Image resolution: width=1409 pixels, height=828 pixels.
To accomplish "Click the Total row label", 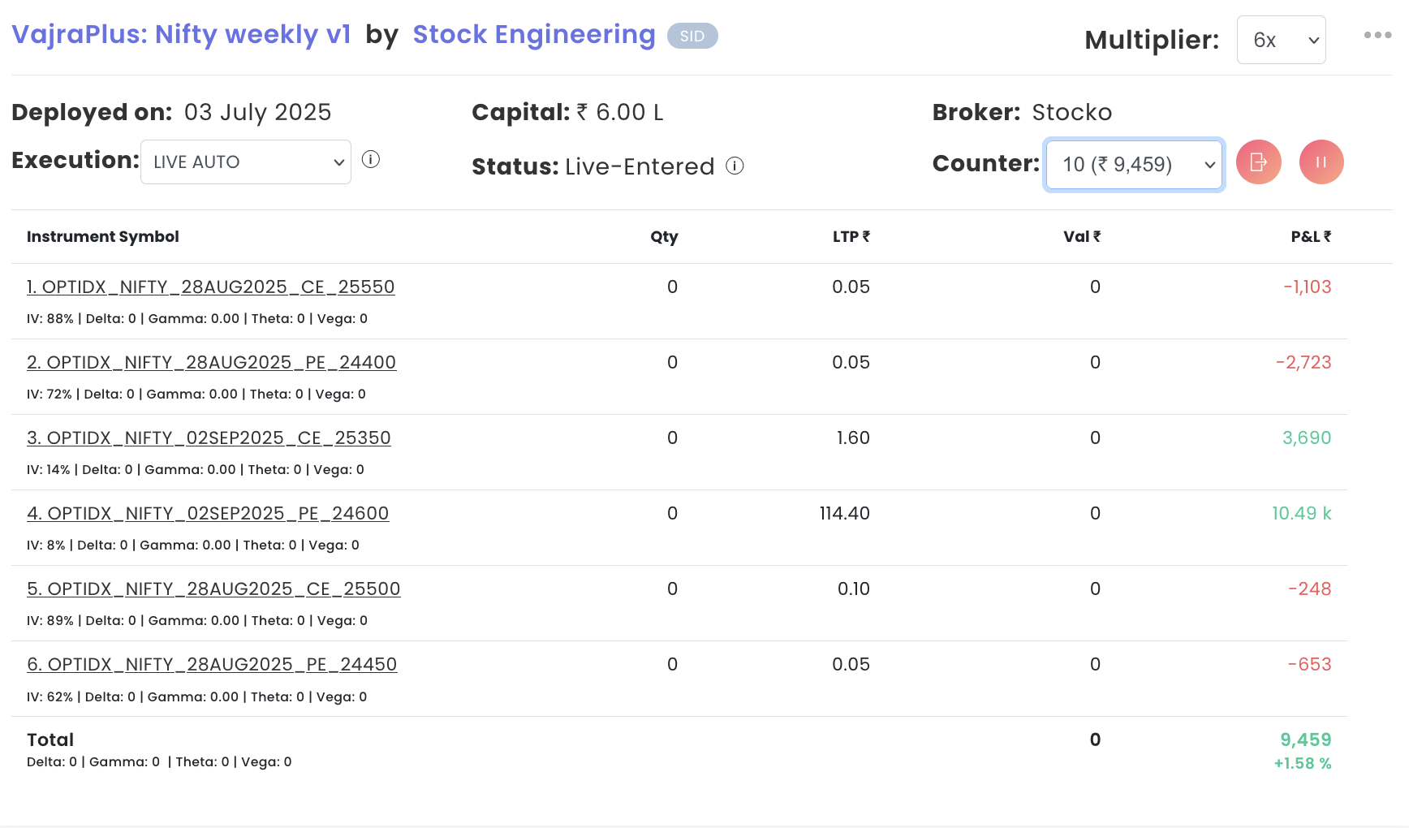I will [50, 740].
